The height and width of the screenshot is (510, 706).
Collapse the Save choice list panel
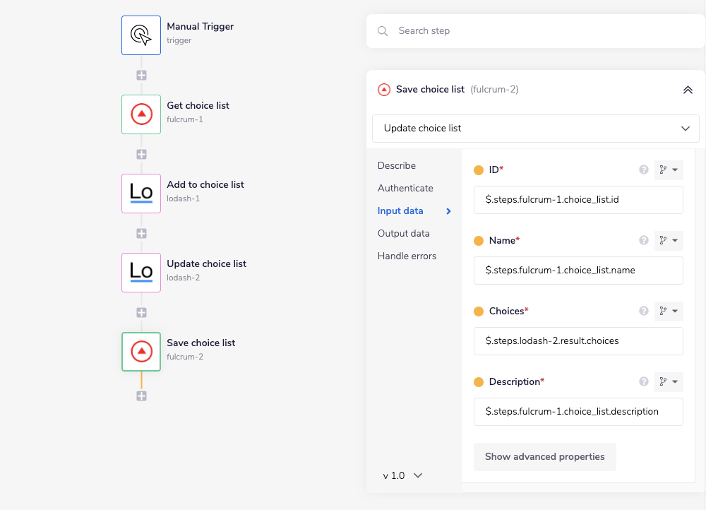click(687, 90)
